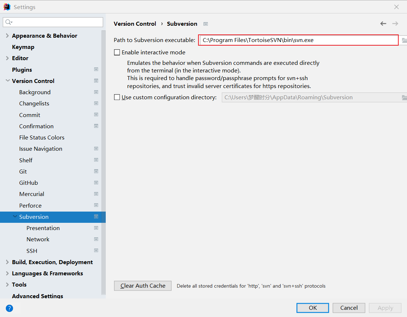Viewport: 407px width, 317px height.
Task: Confirm settings with OK button
Action: pos(313,308)
